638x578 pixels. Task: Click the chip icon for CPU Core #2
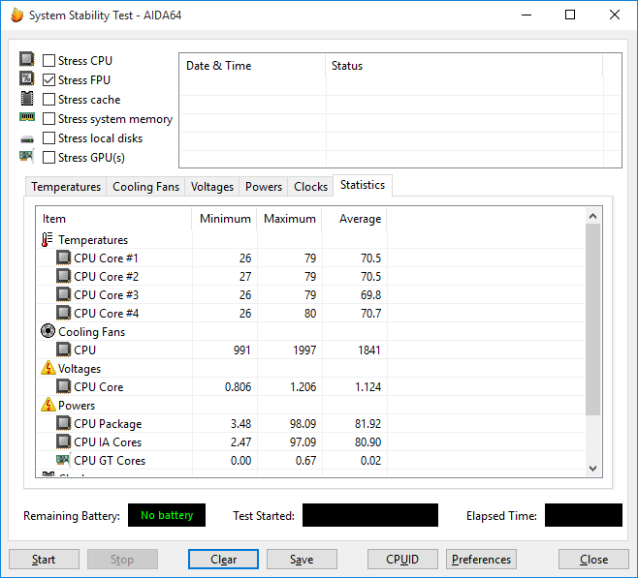click(x=63, y=276)
